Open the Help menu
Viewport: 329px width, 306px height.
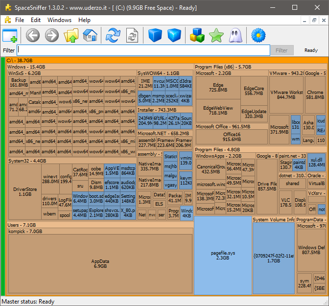coord(84,20)
